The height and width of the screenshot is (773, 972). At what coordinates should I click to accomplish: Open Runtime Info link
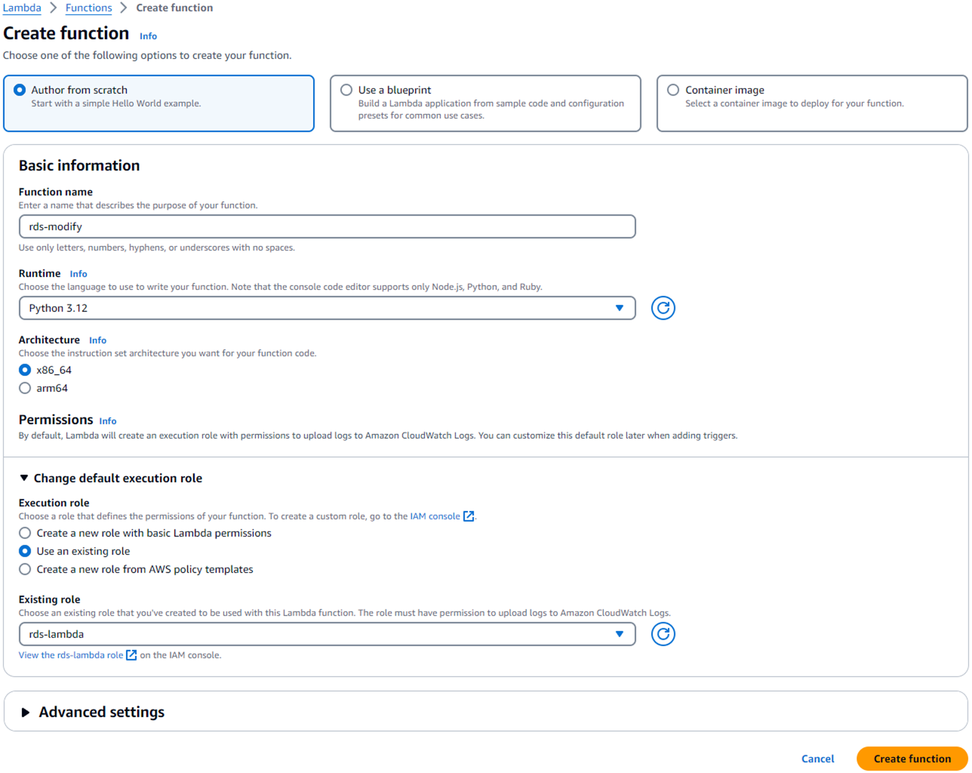(x=78, y=274)
